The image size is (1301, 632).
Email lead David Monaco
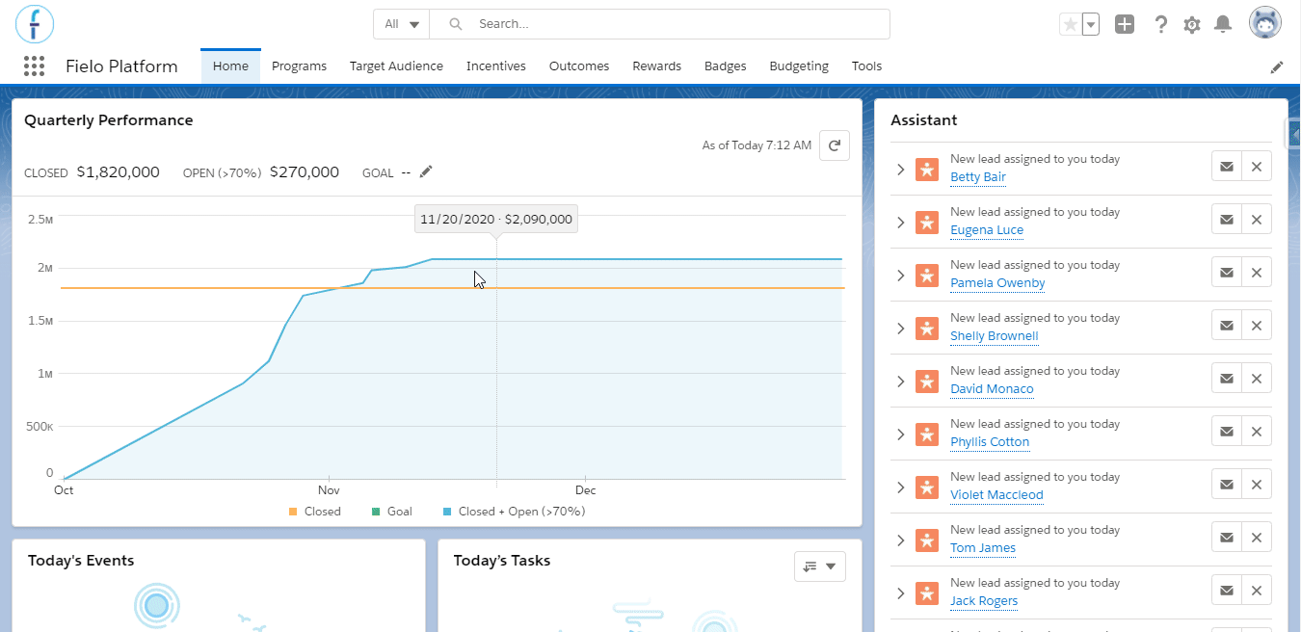[1227, 379]
